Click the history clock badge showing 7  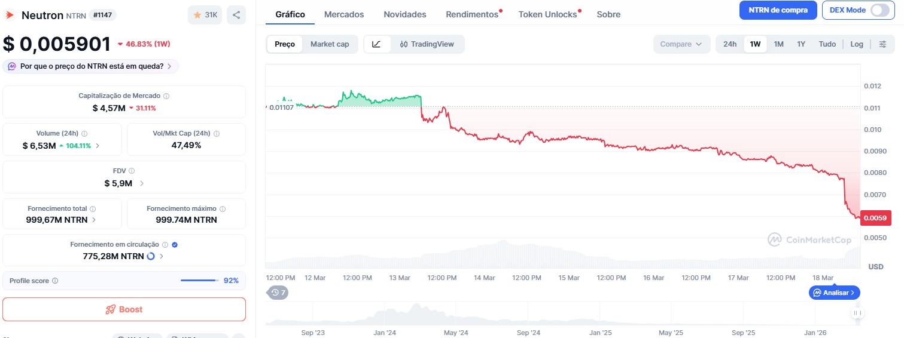point(278,293)
